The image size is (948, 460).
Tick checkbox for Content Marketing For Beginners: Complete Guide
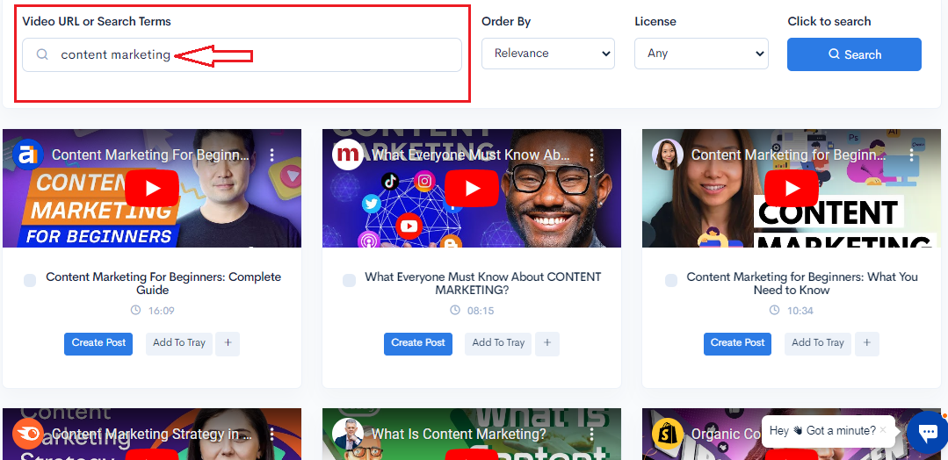(30, 280)
